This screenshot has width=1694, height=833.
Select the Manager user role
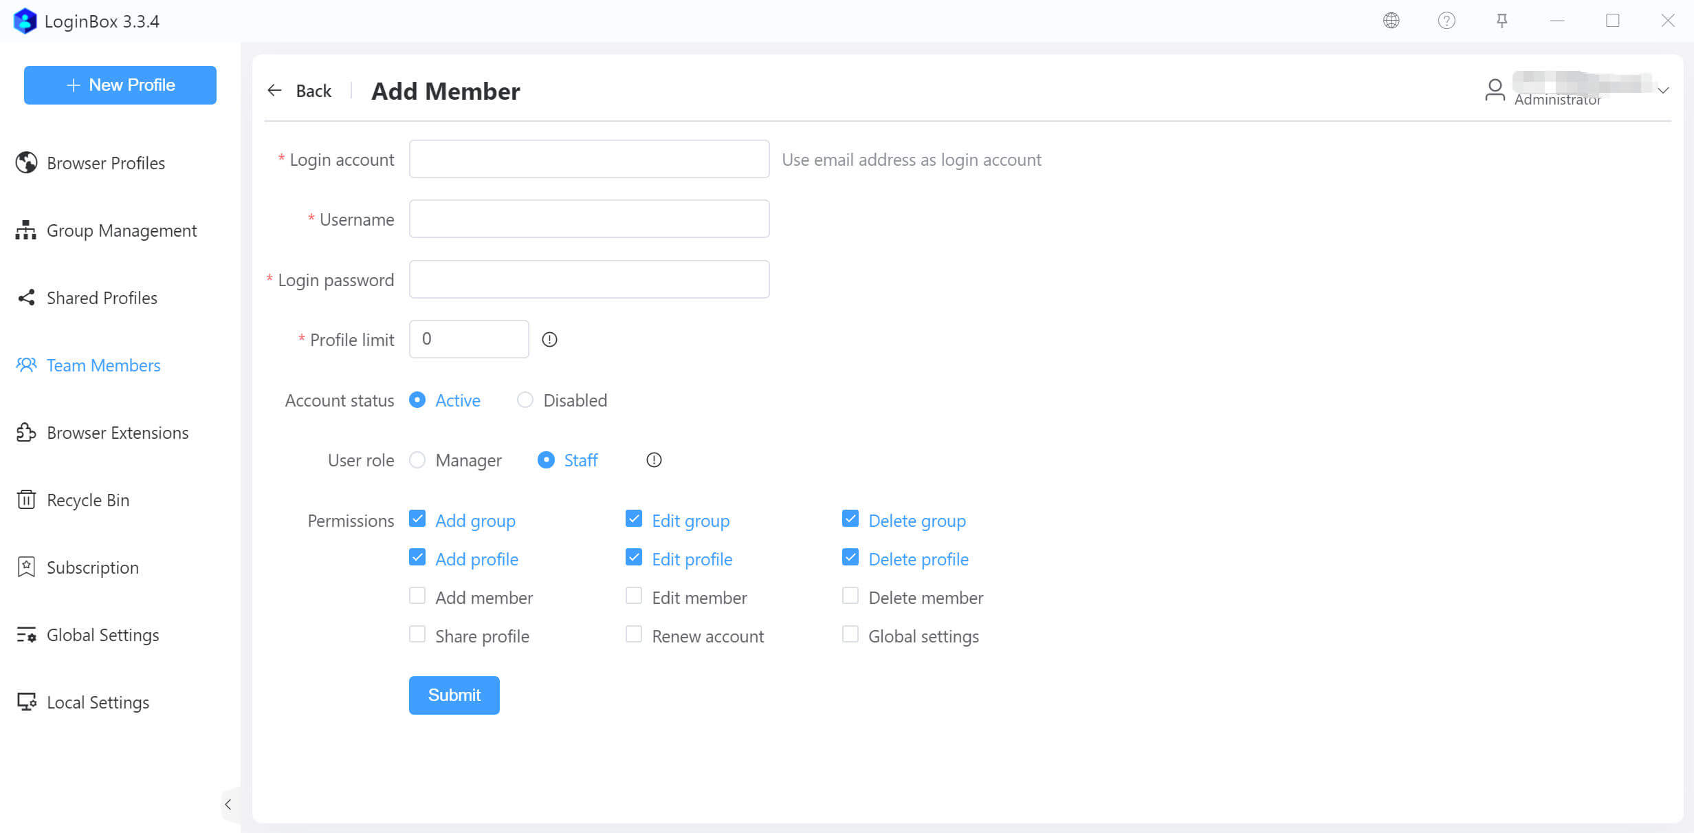click(x=417, y=460)
